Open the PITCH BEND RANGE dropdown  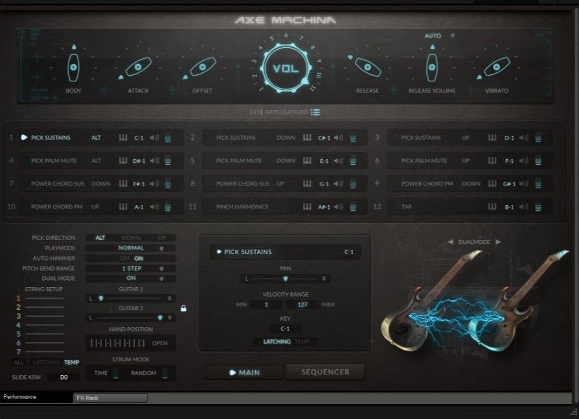tap(131, 268)
